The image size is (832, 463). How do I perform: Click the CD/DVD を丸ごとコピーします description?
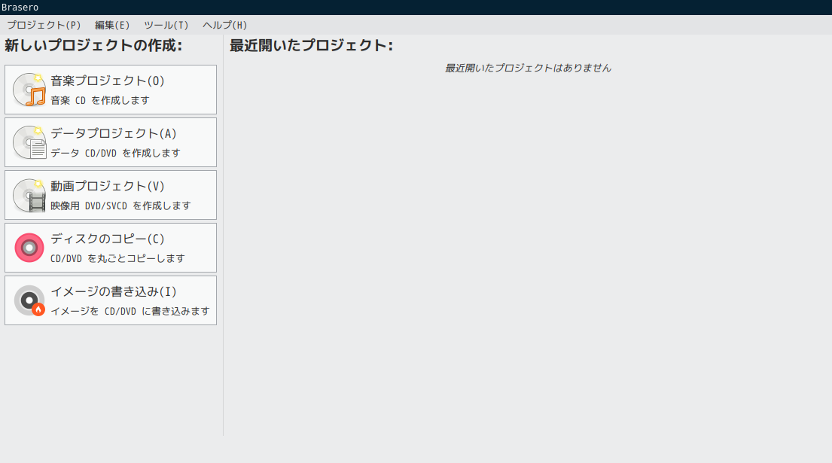[x=117, y=258]
